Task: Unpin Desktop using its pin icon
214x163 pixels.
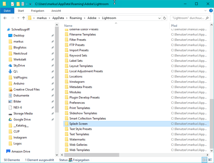Action: point(52,36)
